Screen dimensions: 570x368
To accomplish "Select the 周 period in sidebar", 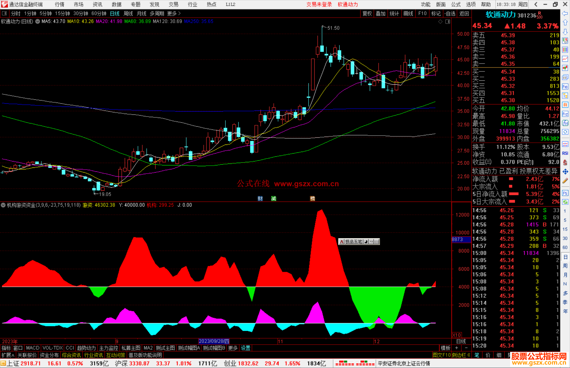I will [x=565, y=266].
